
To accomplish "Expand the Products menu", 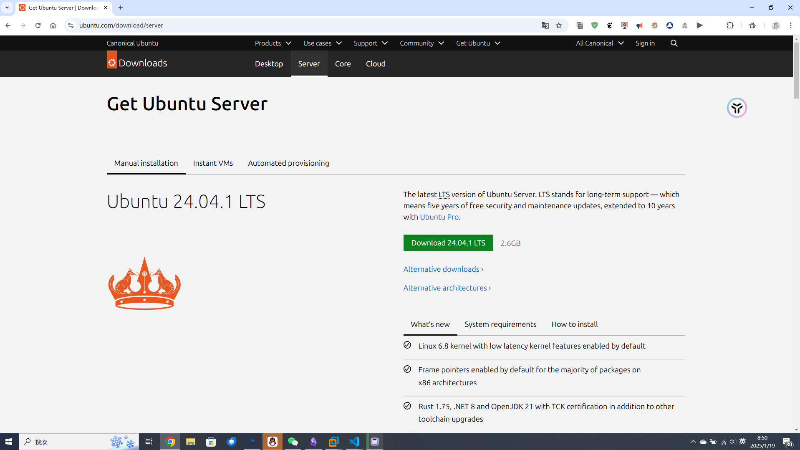I will click(273, 43).
